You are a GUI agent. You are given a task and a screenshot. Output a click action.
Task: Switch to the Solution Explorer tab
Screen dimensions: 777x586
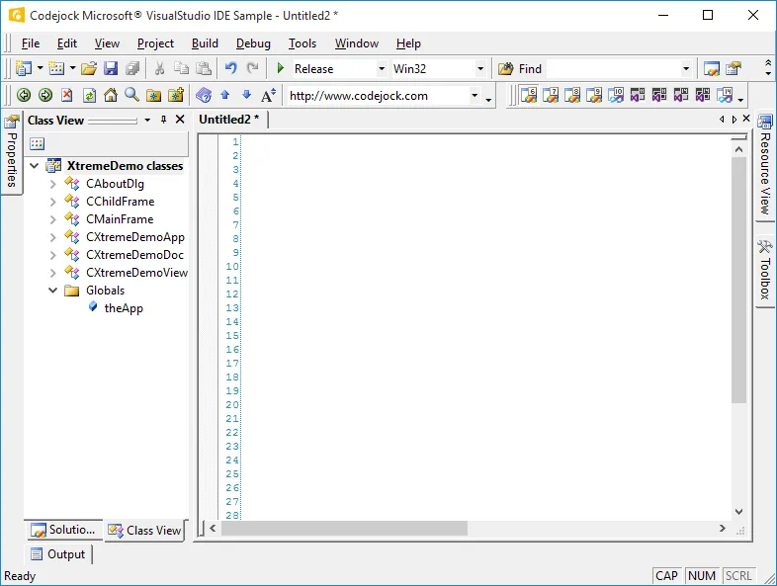pos(63,530)
